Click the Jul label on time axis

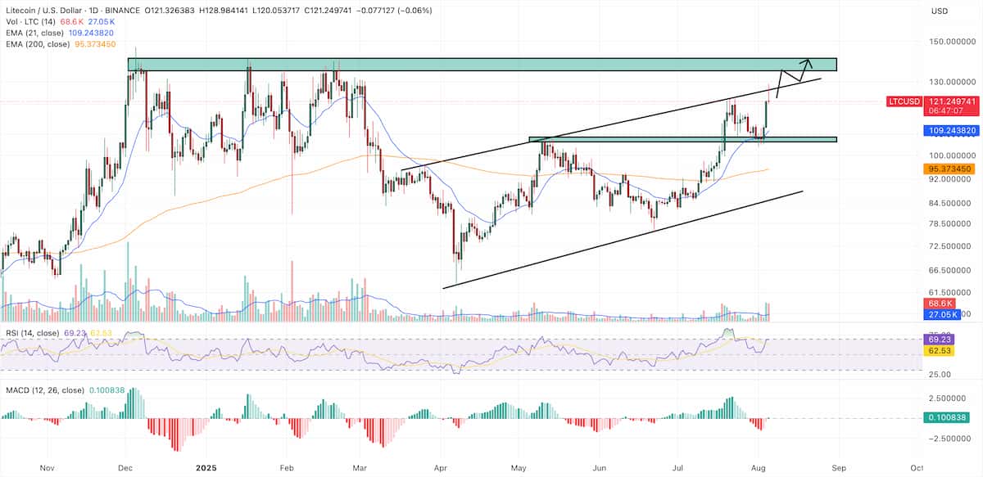tap(678, 468)
